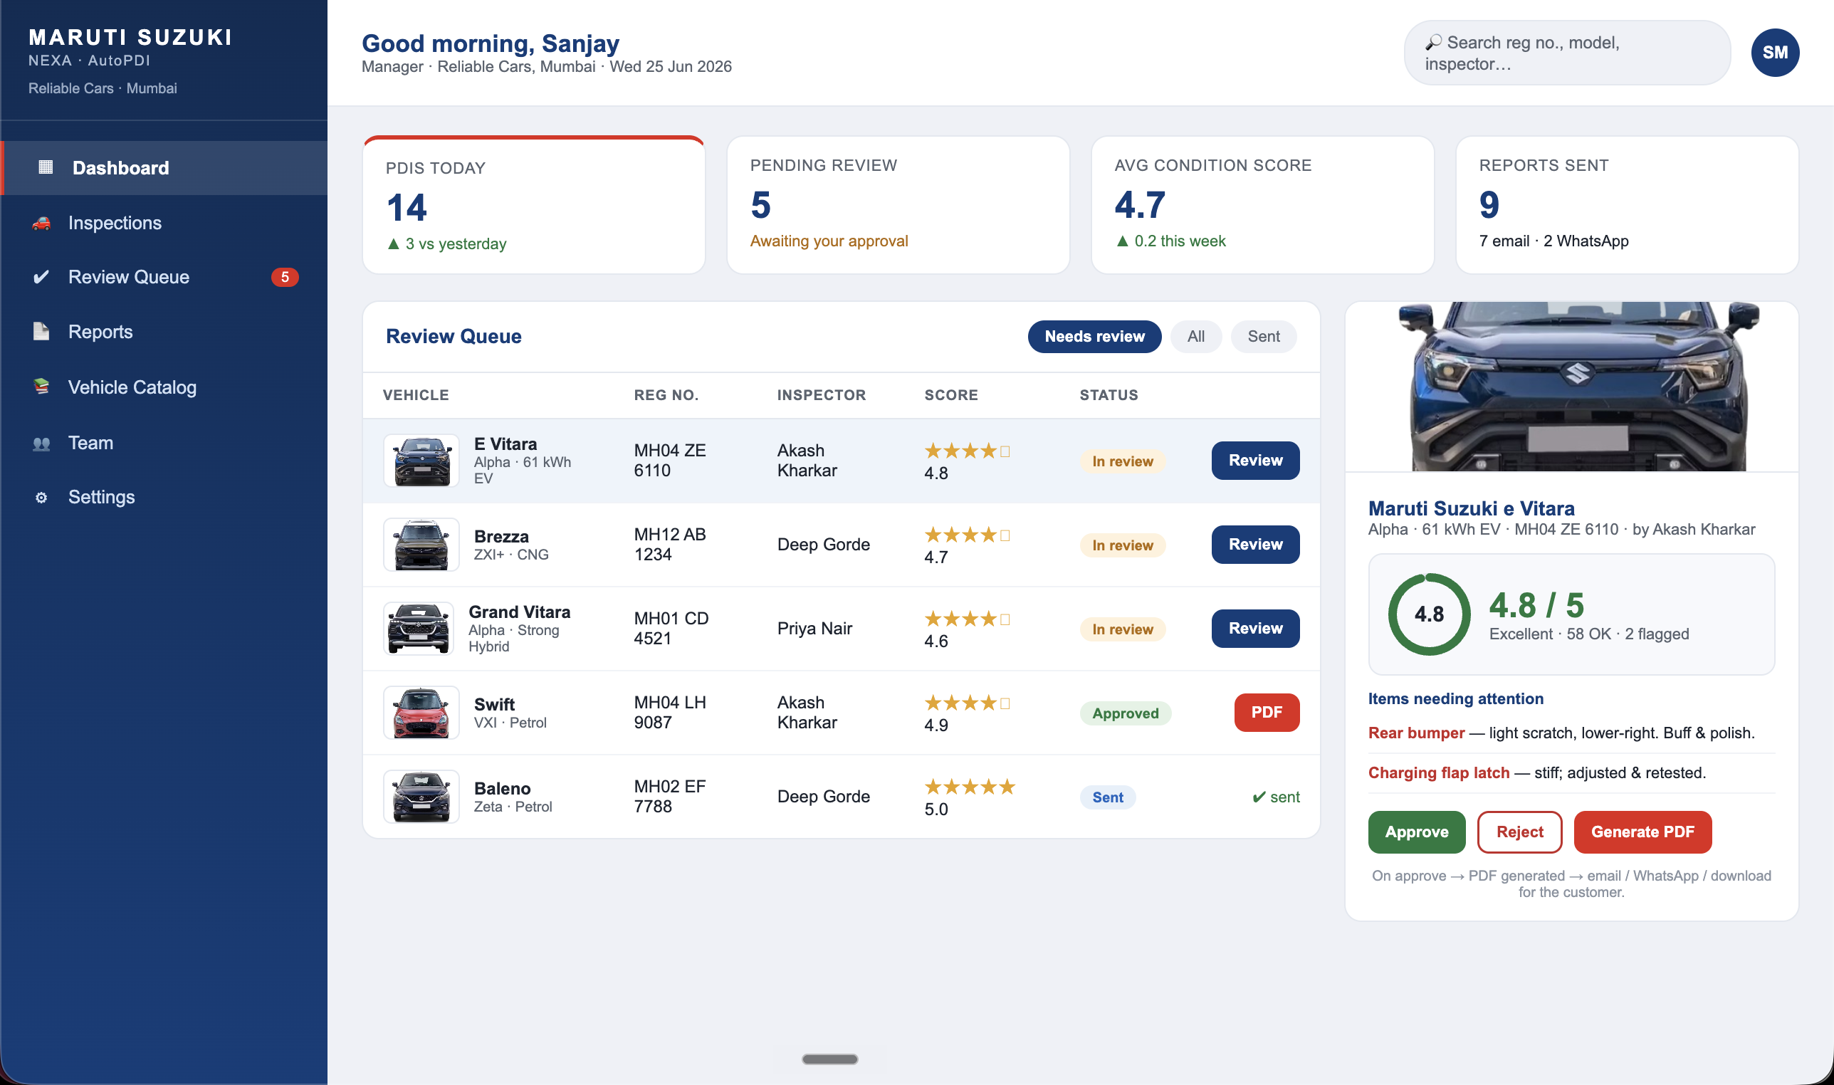
Task: Click the Maruti Suzuki e Vitara title
Action: (x=1472, y=509)
